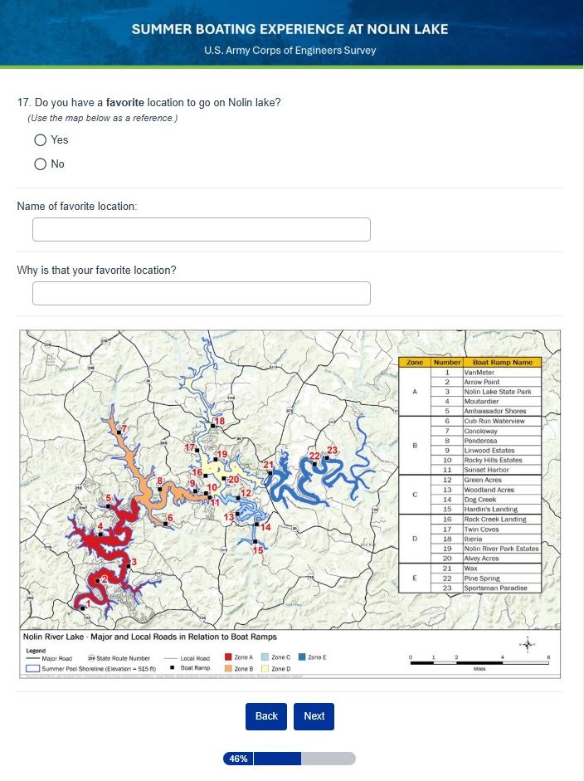Click the red Zone A legend swatch
The height and width of the screenshot is (781, 584).
pyautogui.click(x=227, y=657)
